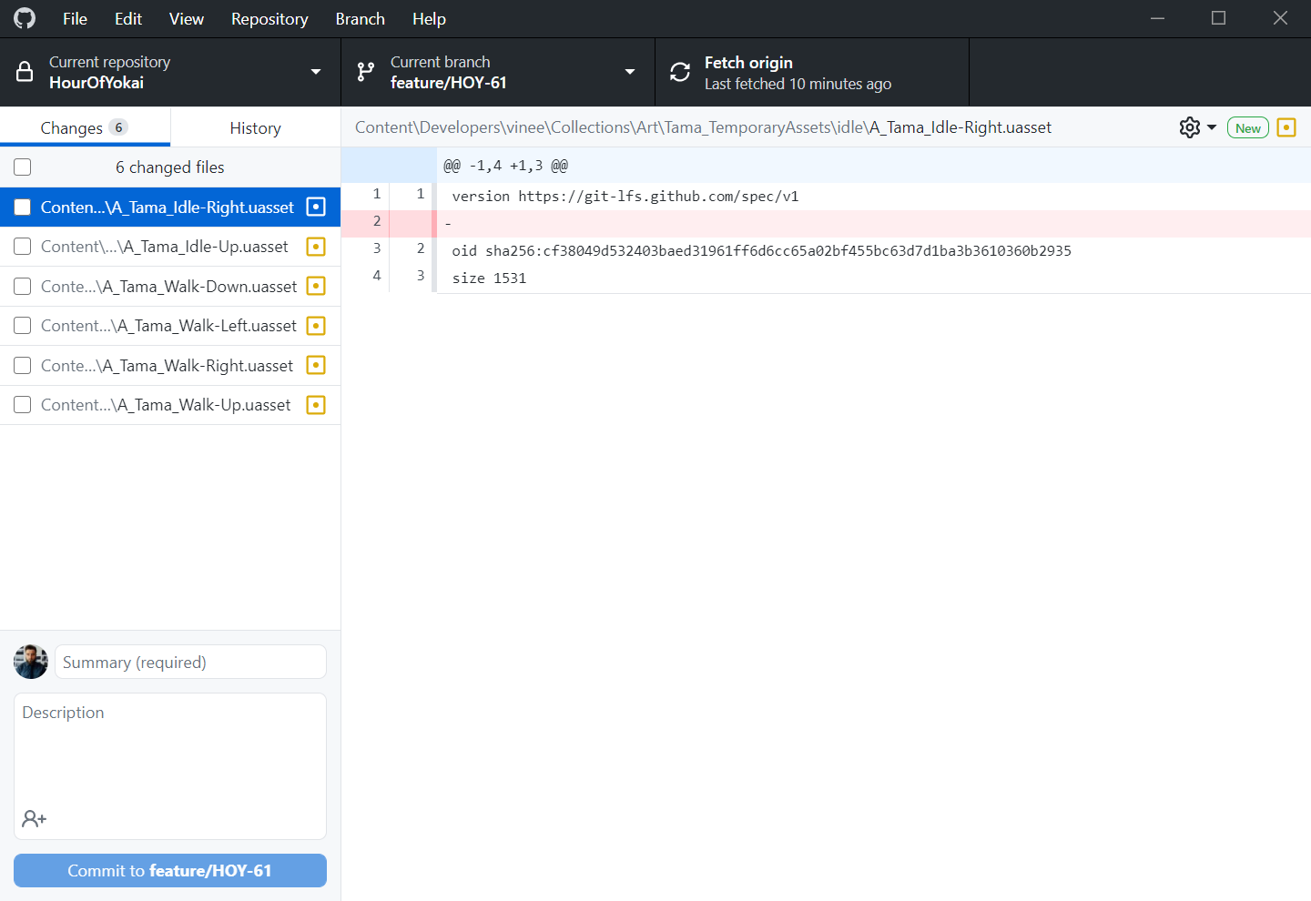Click the New badge in diff header
The width and height of the screenshot is (1311, 901).
[1248, 127]
